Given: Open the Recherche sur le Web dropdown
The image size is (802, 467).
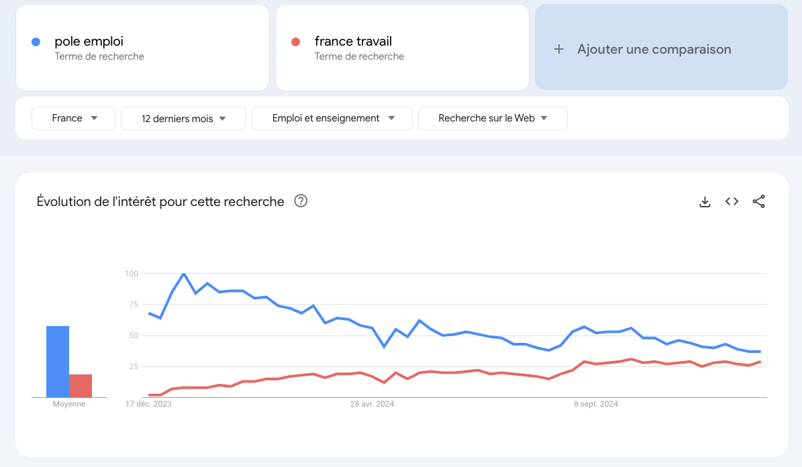Looking at the screenshot, I should click(x=493, y=118).
